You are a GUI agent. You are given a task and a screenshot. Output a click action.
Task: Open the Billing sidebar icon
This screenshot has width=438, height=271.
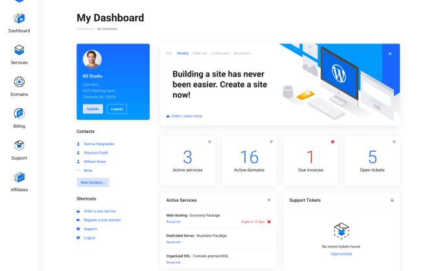click(19, 113)
